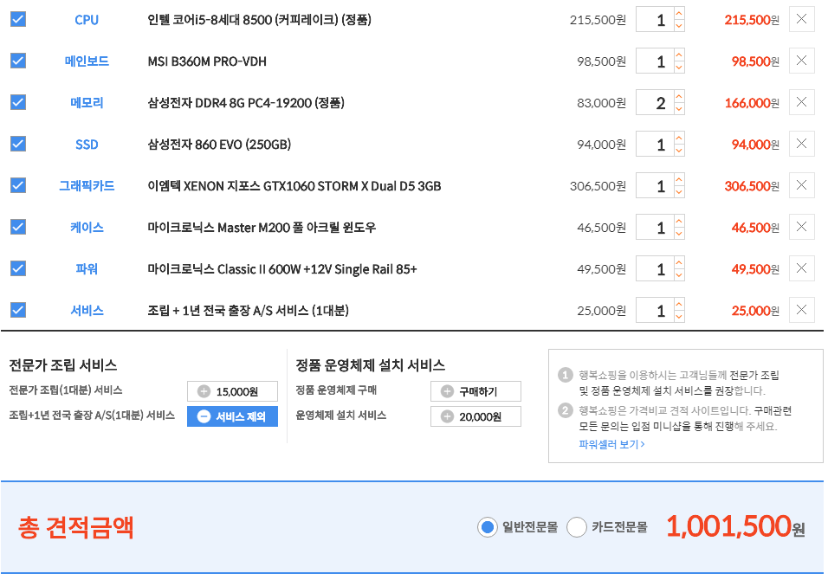The width and height of the screenshot is (828, 580).
Task: Decrease 메인보드 quantity with down arrow
Action: [x=679, y=67]
